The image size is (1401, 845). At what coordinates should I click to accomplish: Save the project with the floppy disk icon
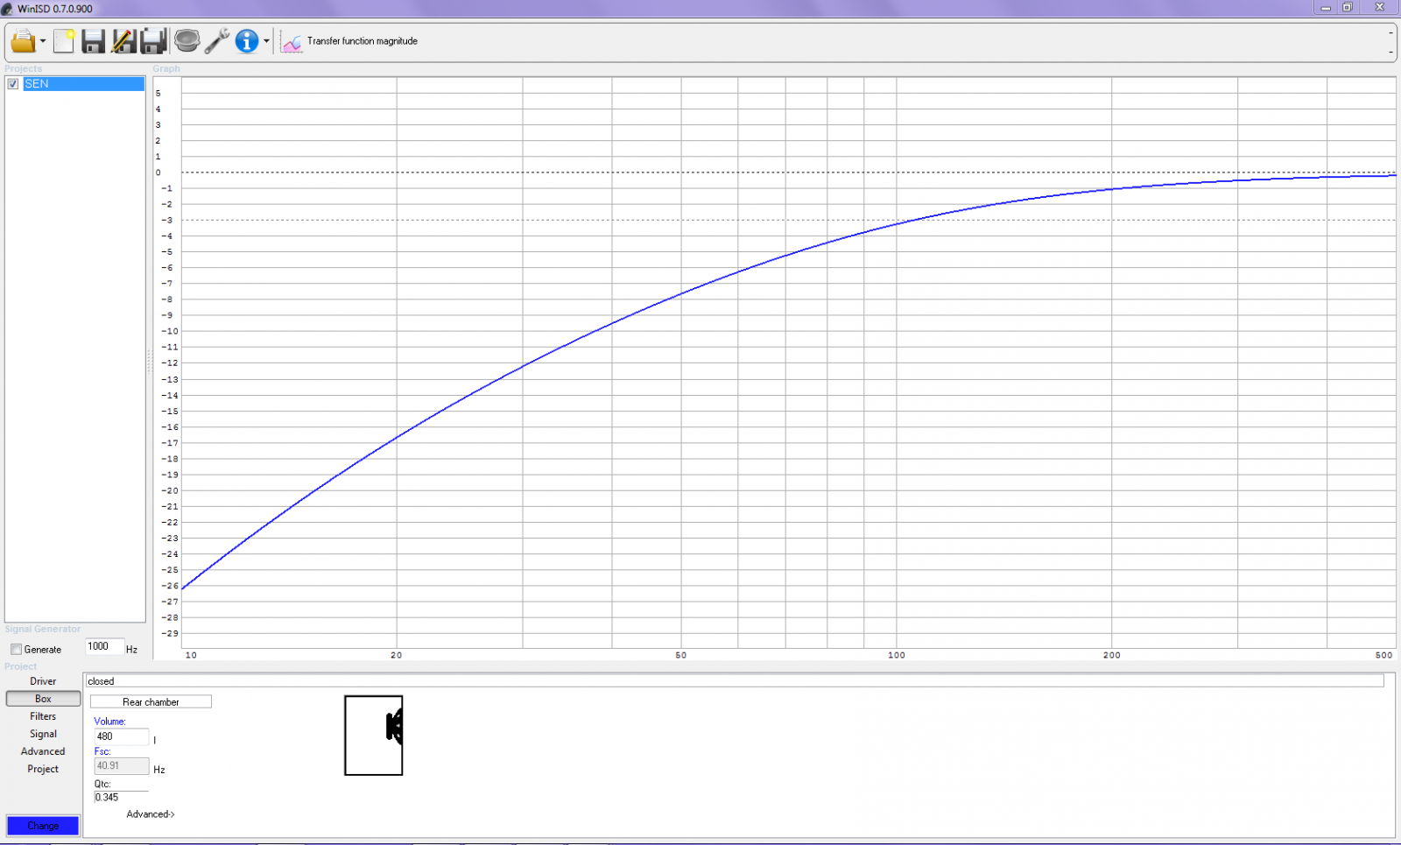coord(93,41)
